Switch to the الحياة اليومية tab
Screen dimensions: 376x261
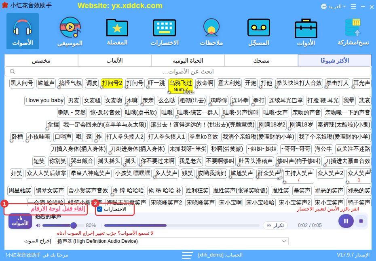coord(188,60)
